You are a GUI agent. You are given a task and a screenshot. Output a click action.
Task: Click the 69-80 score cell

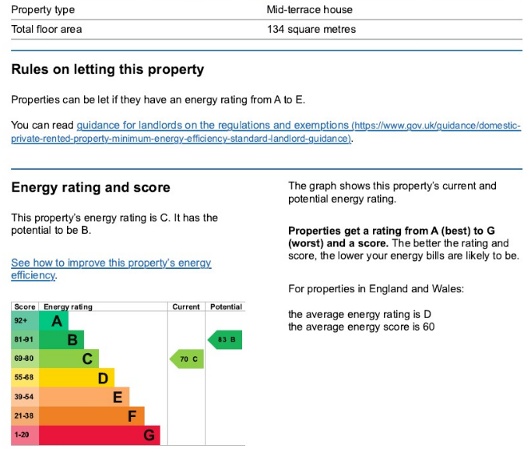coord(25,359)
